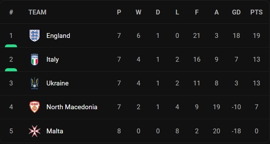The width and height of the screenshot is (270, 144).
Task: Open the Italy team link
Action: 53,60
